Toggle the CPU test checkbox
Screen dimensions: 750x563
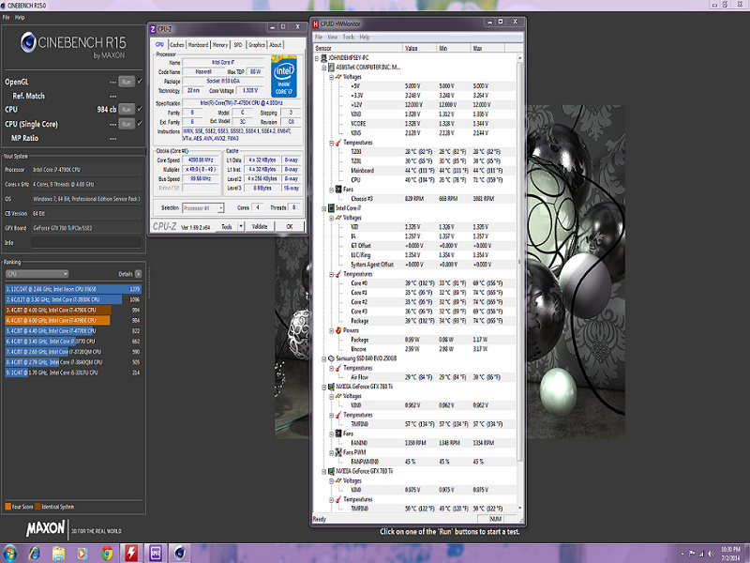(x=140, y=109)
